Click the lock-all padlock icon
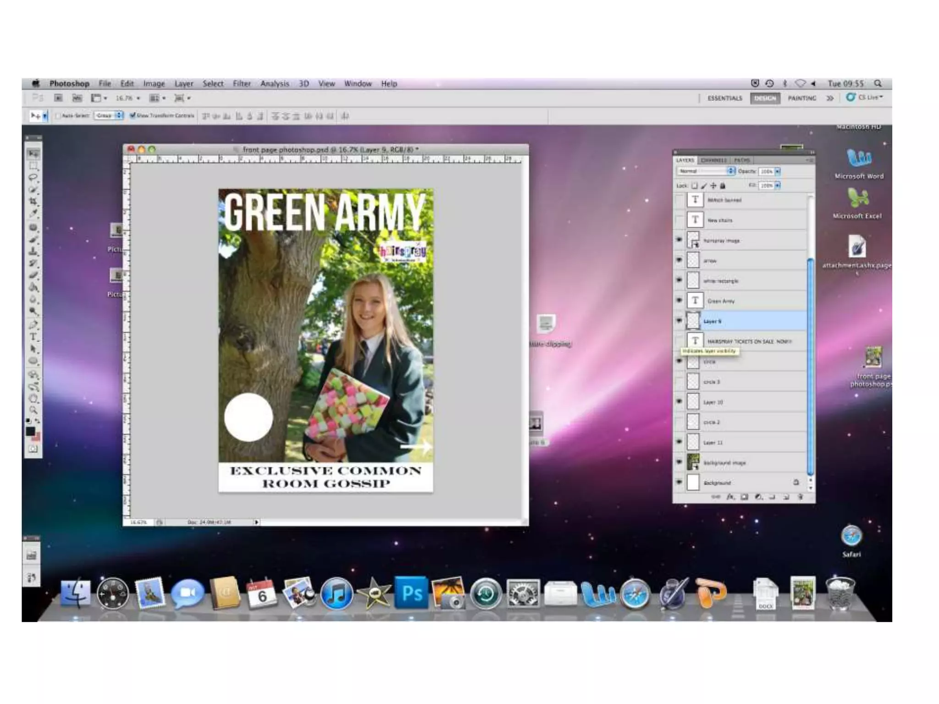Screen dimensions: 939x704 click(723, 186)
